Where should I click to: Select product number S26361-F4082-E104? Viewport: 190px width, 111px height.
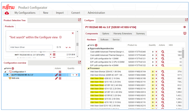click(137, 72)
